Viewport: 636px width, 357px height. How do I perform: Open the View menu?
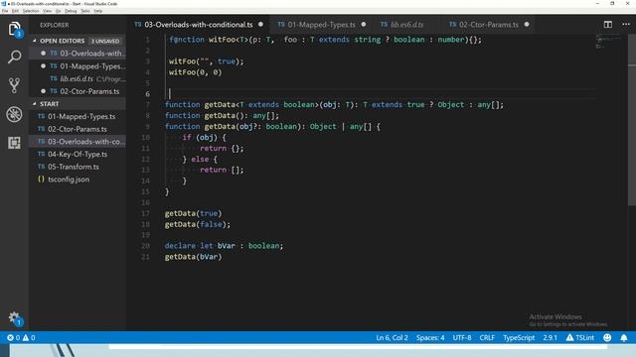pyautogui.click(x=47, y=11)
